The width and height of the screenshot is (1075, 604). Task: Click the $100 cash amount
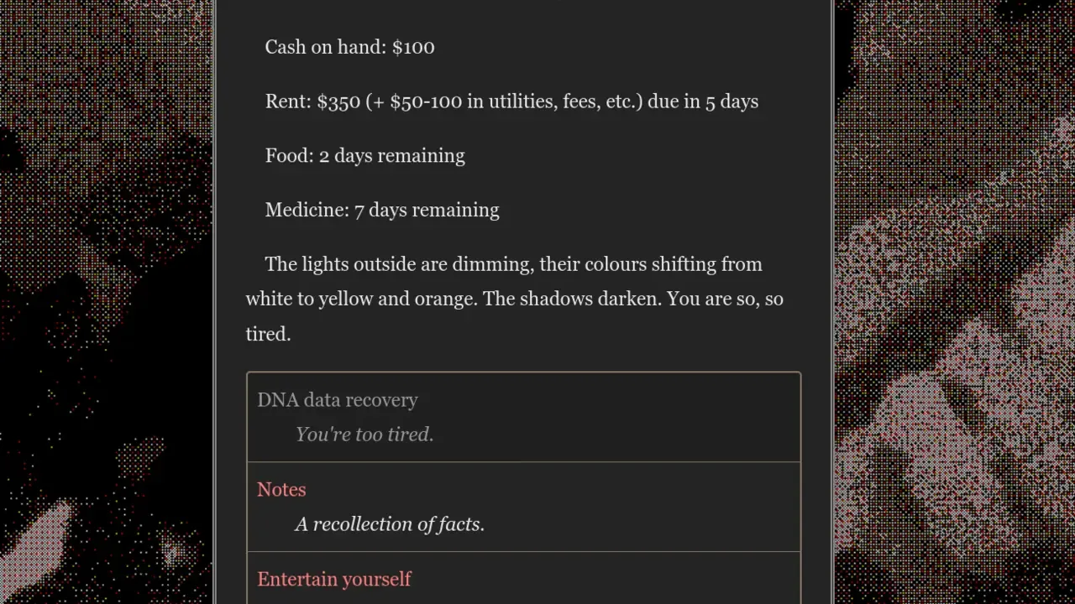point(413,47)
